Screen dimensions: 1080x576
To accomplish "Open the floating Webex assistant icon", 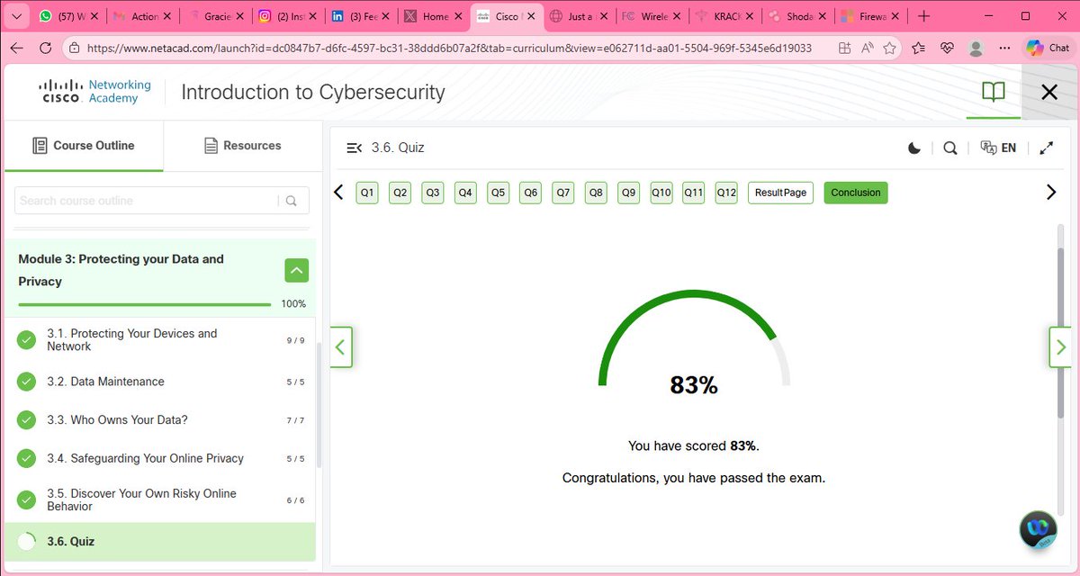I will [1038, 530].
